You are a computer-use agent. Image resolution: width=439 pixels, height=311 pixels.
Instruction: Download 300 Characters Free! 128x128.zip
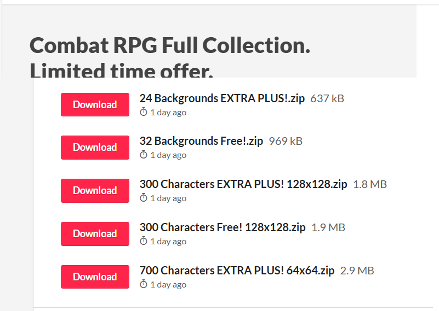[x=95, y=234]
